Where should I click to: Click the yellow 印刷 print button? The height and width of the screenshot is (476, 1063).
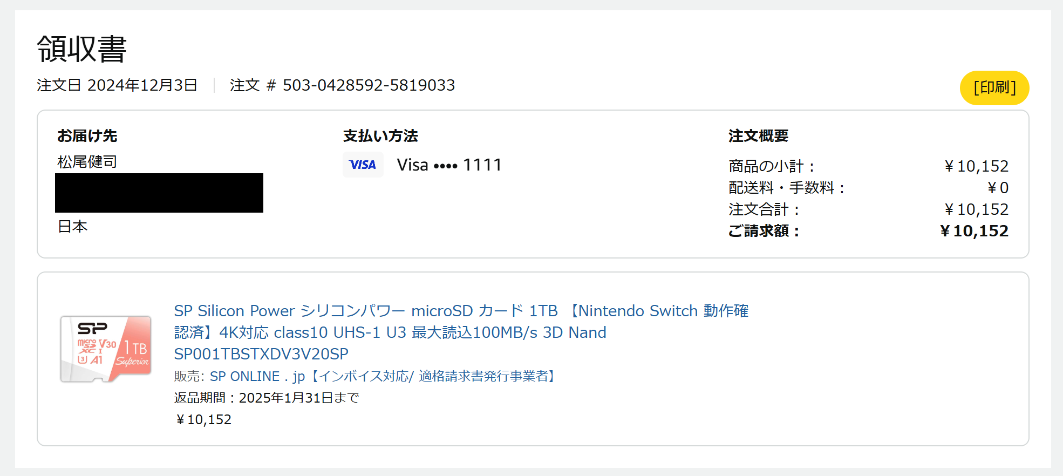coord(994,87)
